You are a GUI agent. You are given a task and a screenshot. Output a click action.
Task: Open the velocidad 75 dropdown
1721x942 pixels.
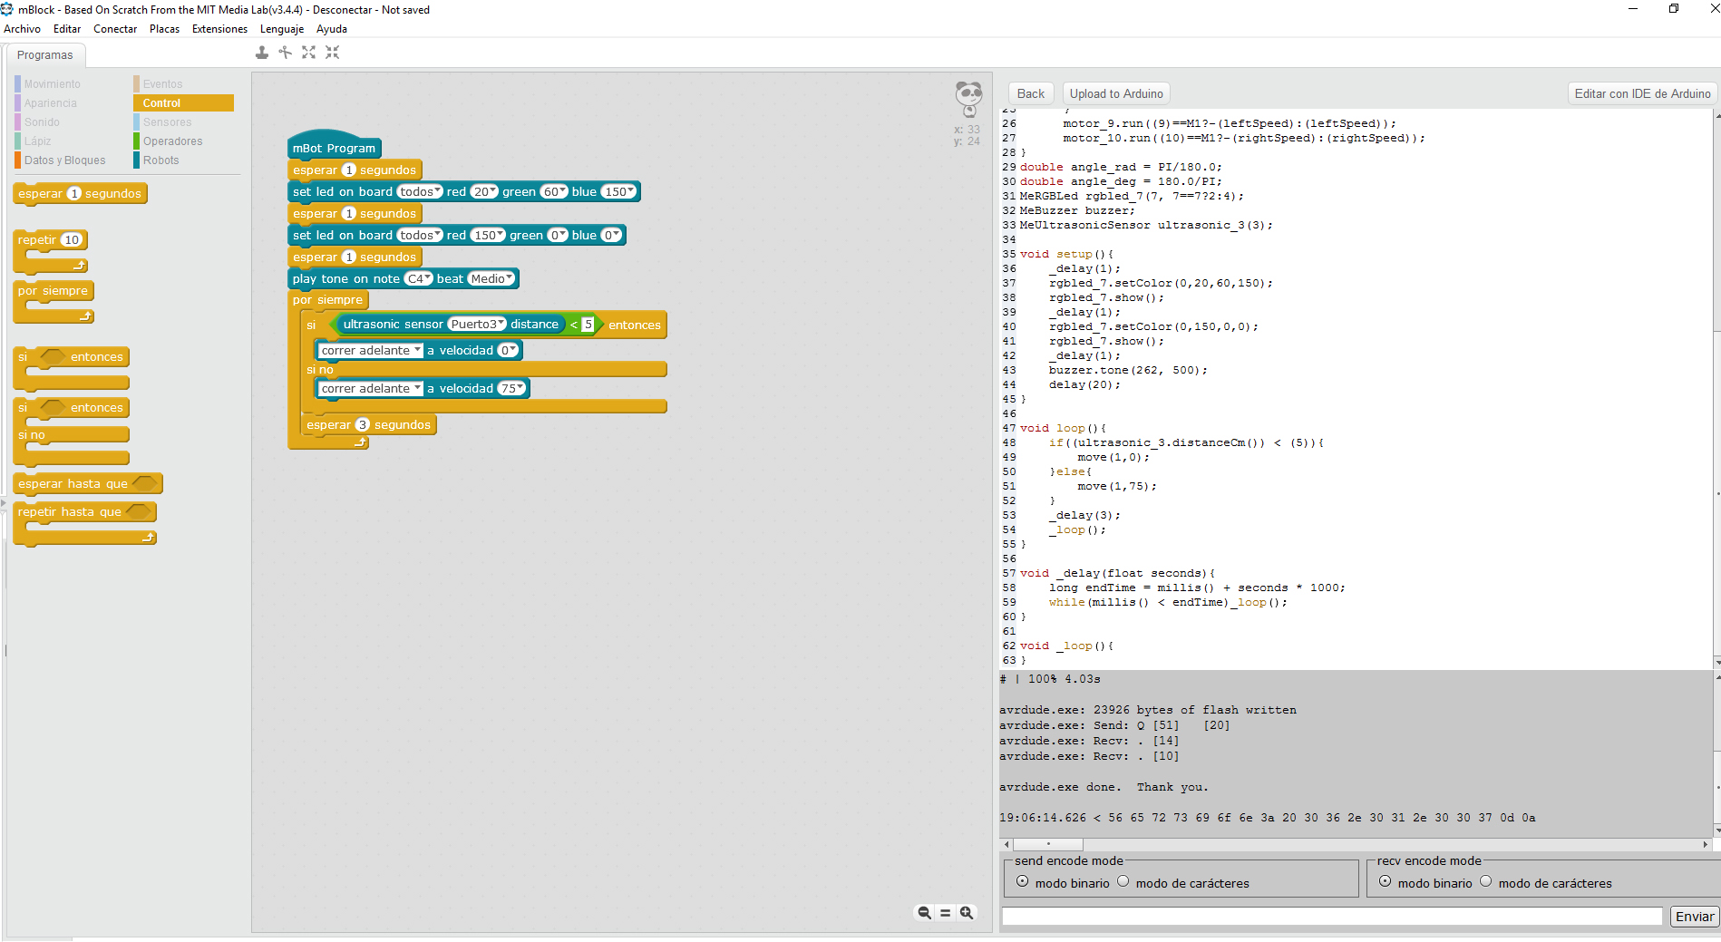click(x=512, y=389)
